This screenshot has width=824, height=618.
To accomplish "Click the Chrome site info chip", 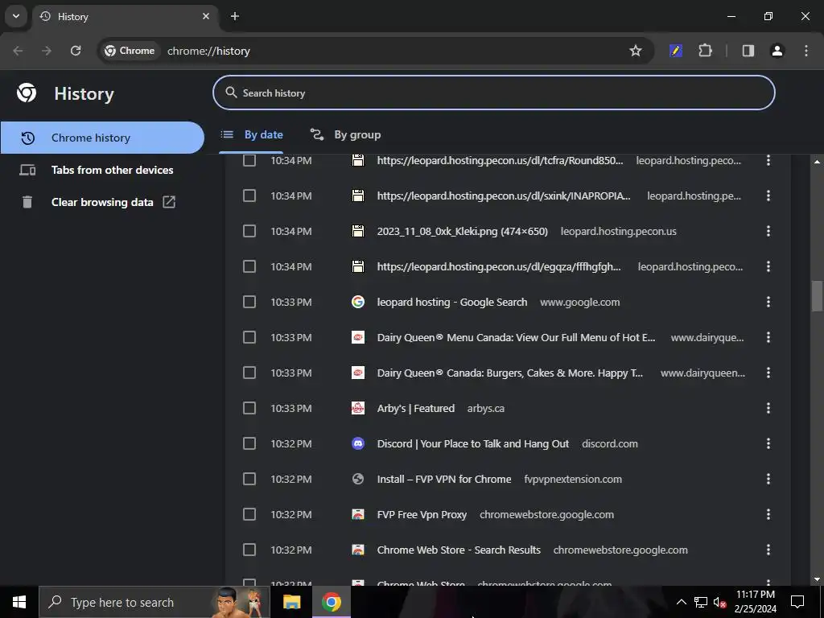I will (130, 51).
